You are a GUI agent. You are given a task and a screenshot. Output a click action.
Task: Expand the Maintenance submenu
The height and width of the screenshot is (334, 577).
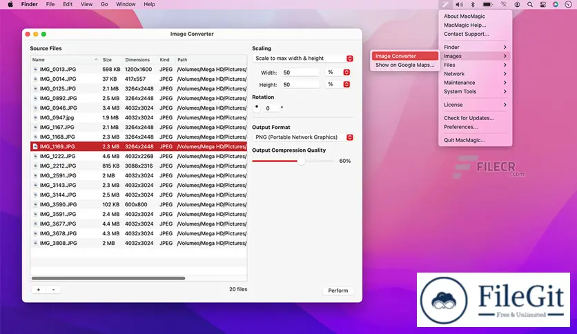tap(475, 82)
